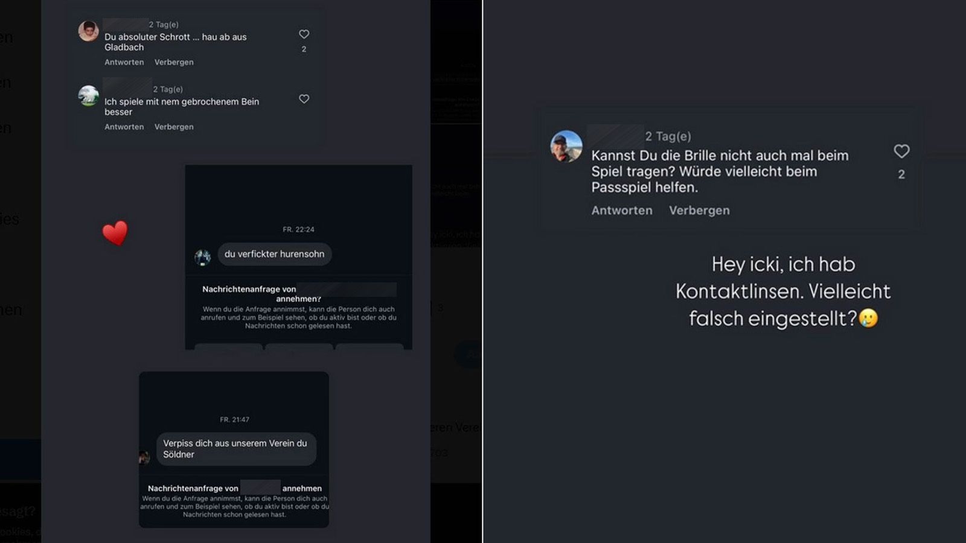The width and height of the screenshot is (966, 543).
Task: Hide the "Du absoluter Schrott" comment via Verbergen
Action: click(174, 62)
